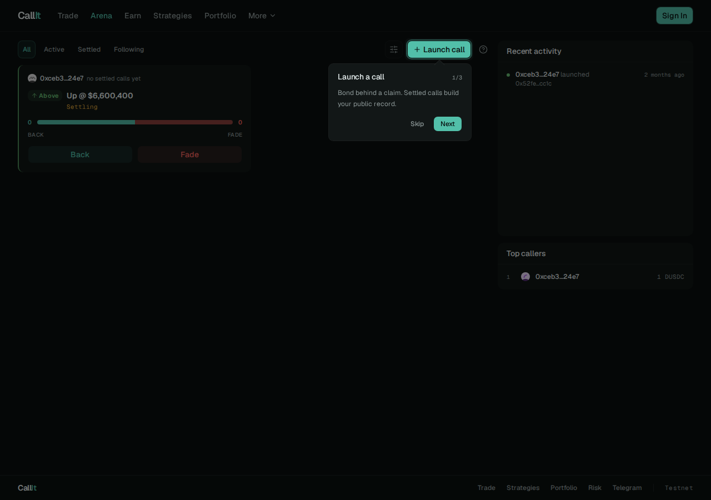Click the Up @ $6,600,400 call title
711x500 pixels.
pyautogui.click(x=100, y=96)
